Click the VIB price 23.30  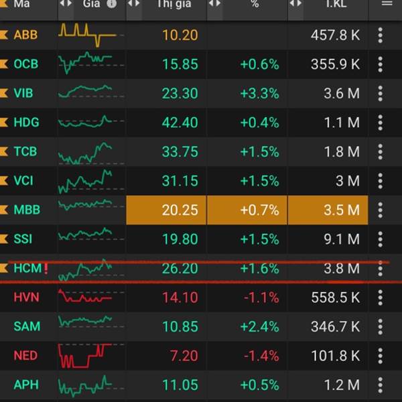pyautogui.click(x=180, y=94)
